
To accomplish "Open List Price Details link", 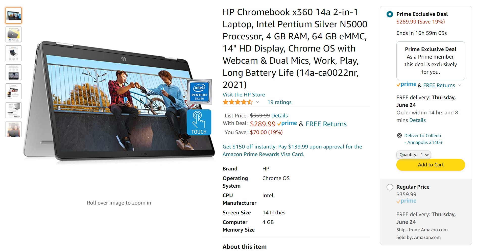I will (279, 116).
